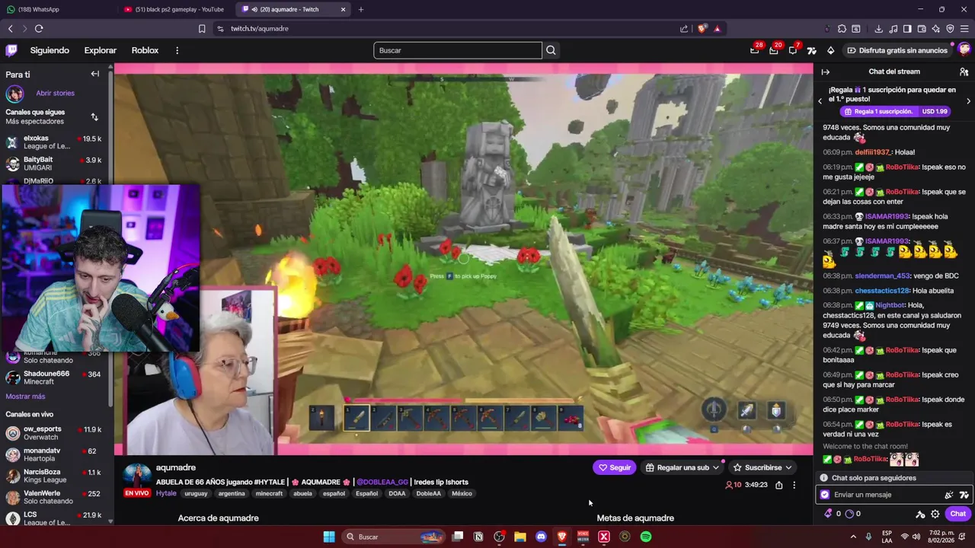Image resolution: width=975 pixels, height=548 pixels.
Task: Show previous gift leaderboard entry arrow
Action: (820, 100)
